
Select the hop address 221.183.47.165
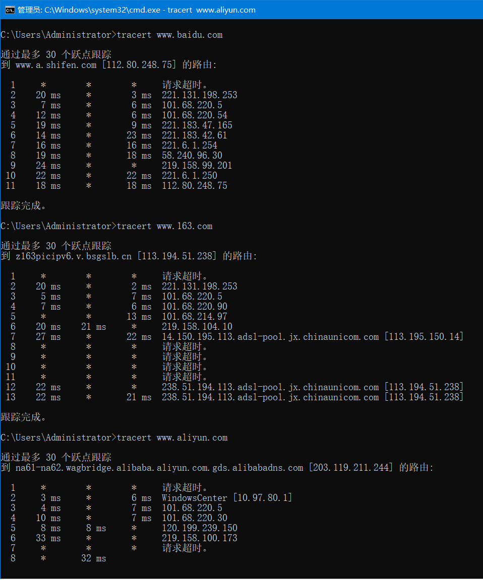pos(197,125)
